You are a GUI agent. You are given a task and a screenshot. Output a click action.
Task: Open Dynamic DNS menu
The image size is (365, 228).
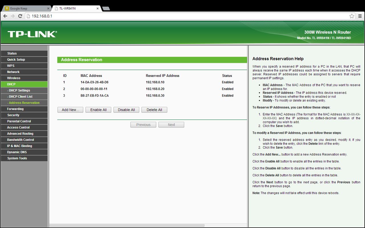tap(24, 152)
